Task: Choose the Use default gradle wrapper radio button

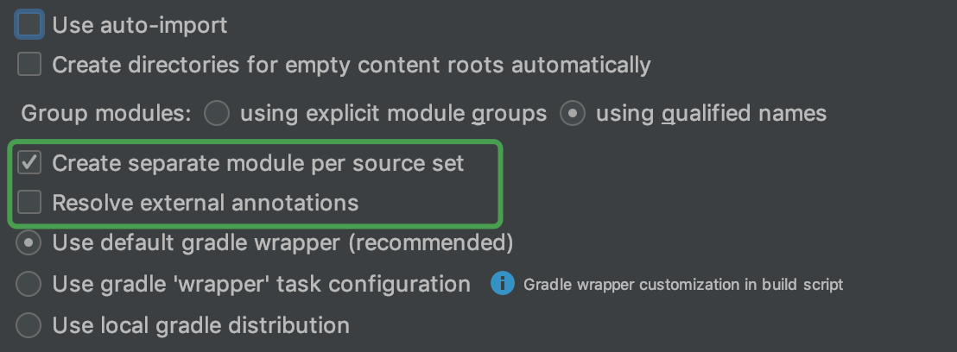Action: [x=29, y=243]
